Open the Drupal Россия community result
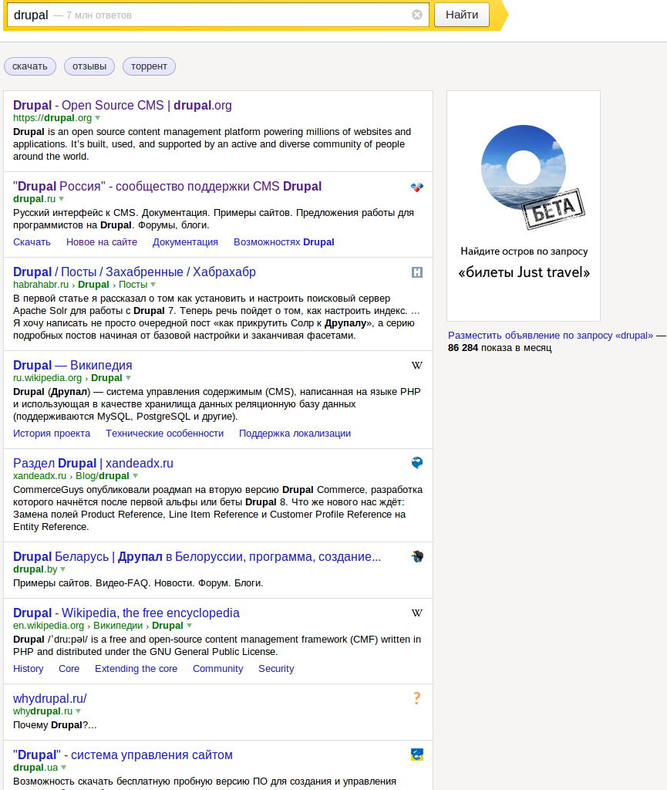The height and width of the screenshot is (790, 667). pos(167,187)
